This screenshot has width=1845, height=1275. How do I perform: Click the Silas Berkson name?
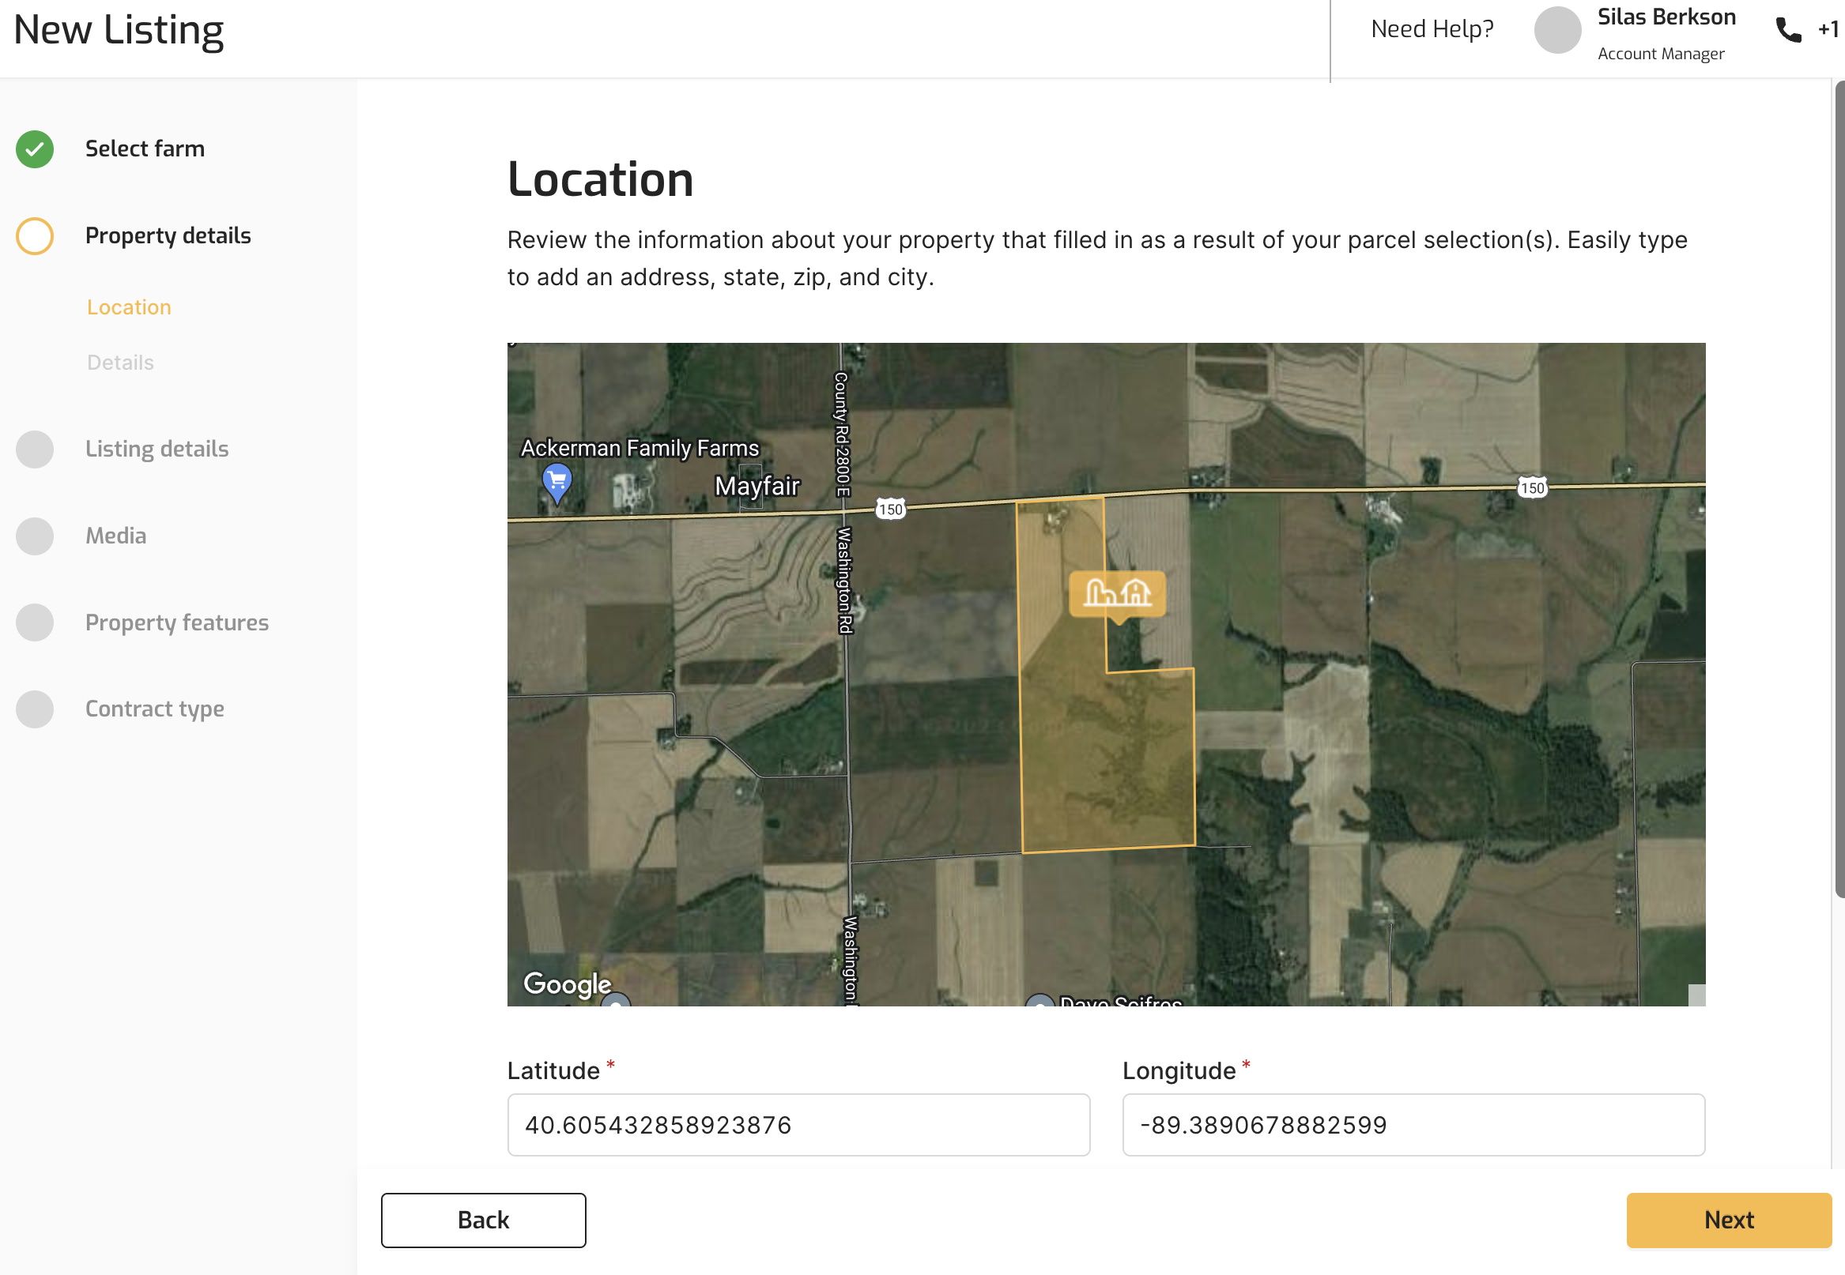1666,17
